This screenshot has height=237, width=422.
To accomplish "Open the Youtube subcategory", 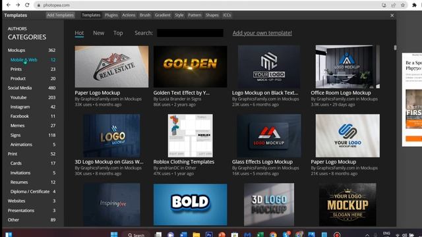I will (32, 97).
